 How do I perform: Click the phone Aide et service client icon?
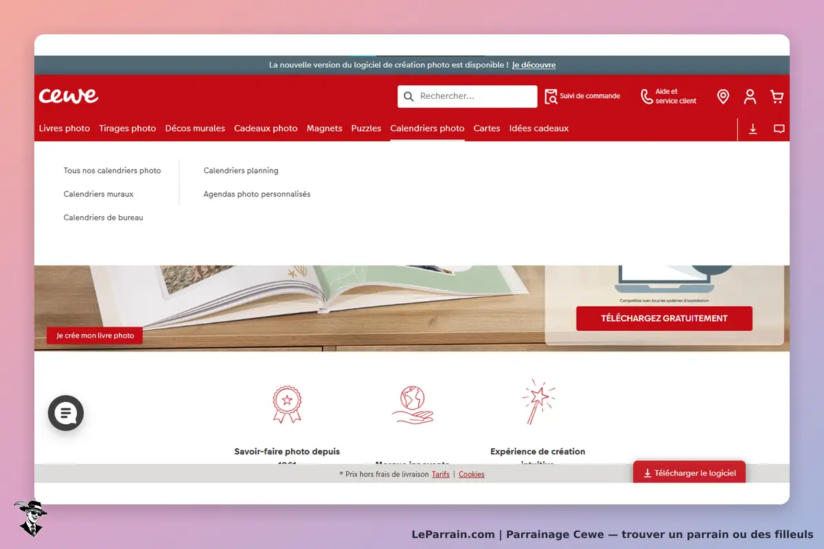coord(647,96)
